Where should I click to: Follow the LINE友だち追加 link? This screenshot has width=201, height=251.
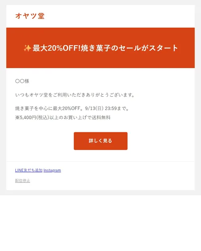click(x=29, y=170)
